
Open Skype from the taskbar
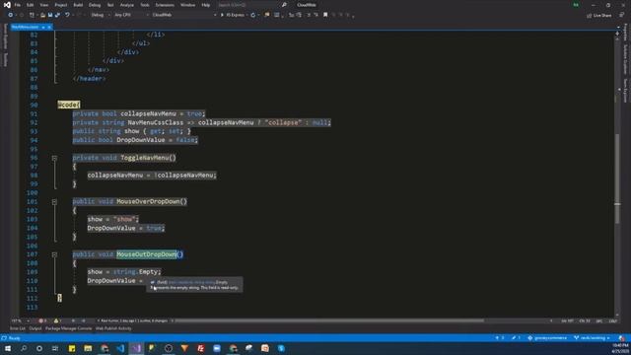point(281,348)
